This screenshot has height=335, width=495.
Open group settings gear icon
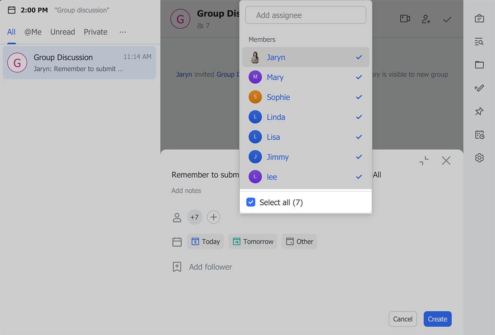point(479,158)
